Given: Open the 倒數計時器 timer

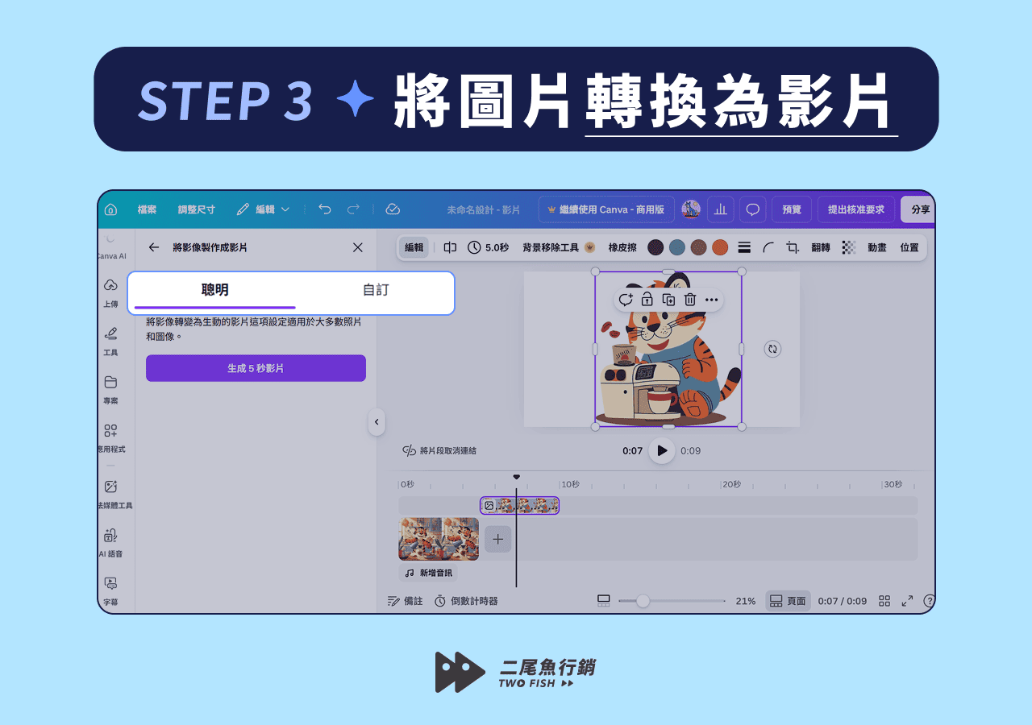Looking at the screenshot, I should [466, 601].
